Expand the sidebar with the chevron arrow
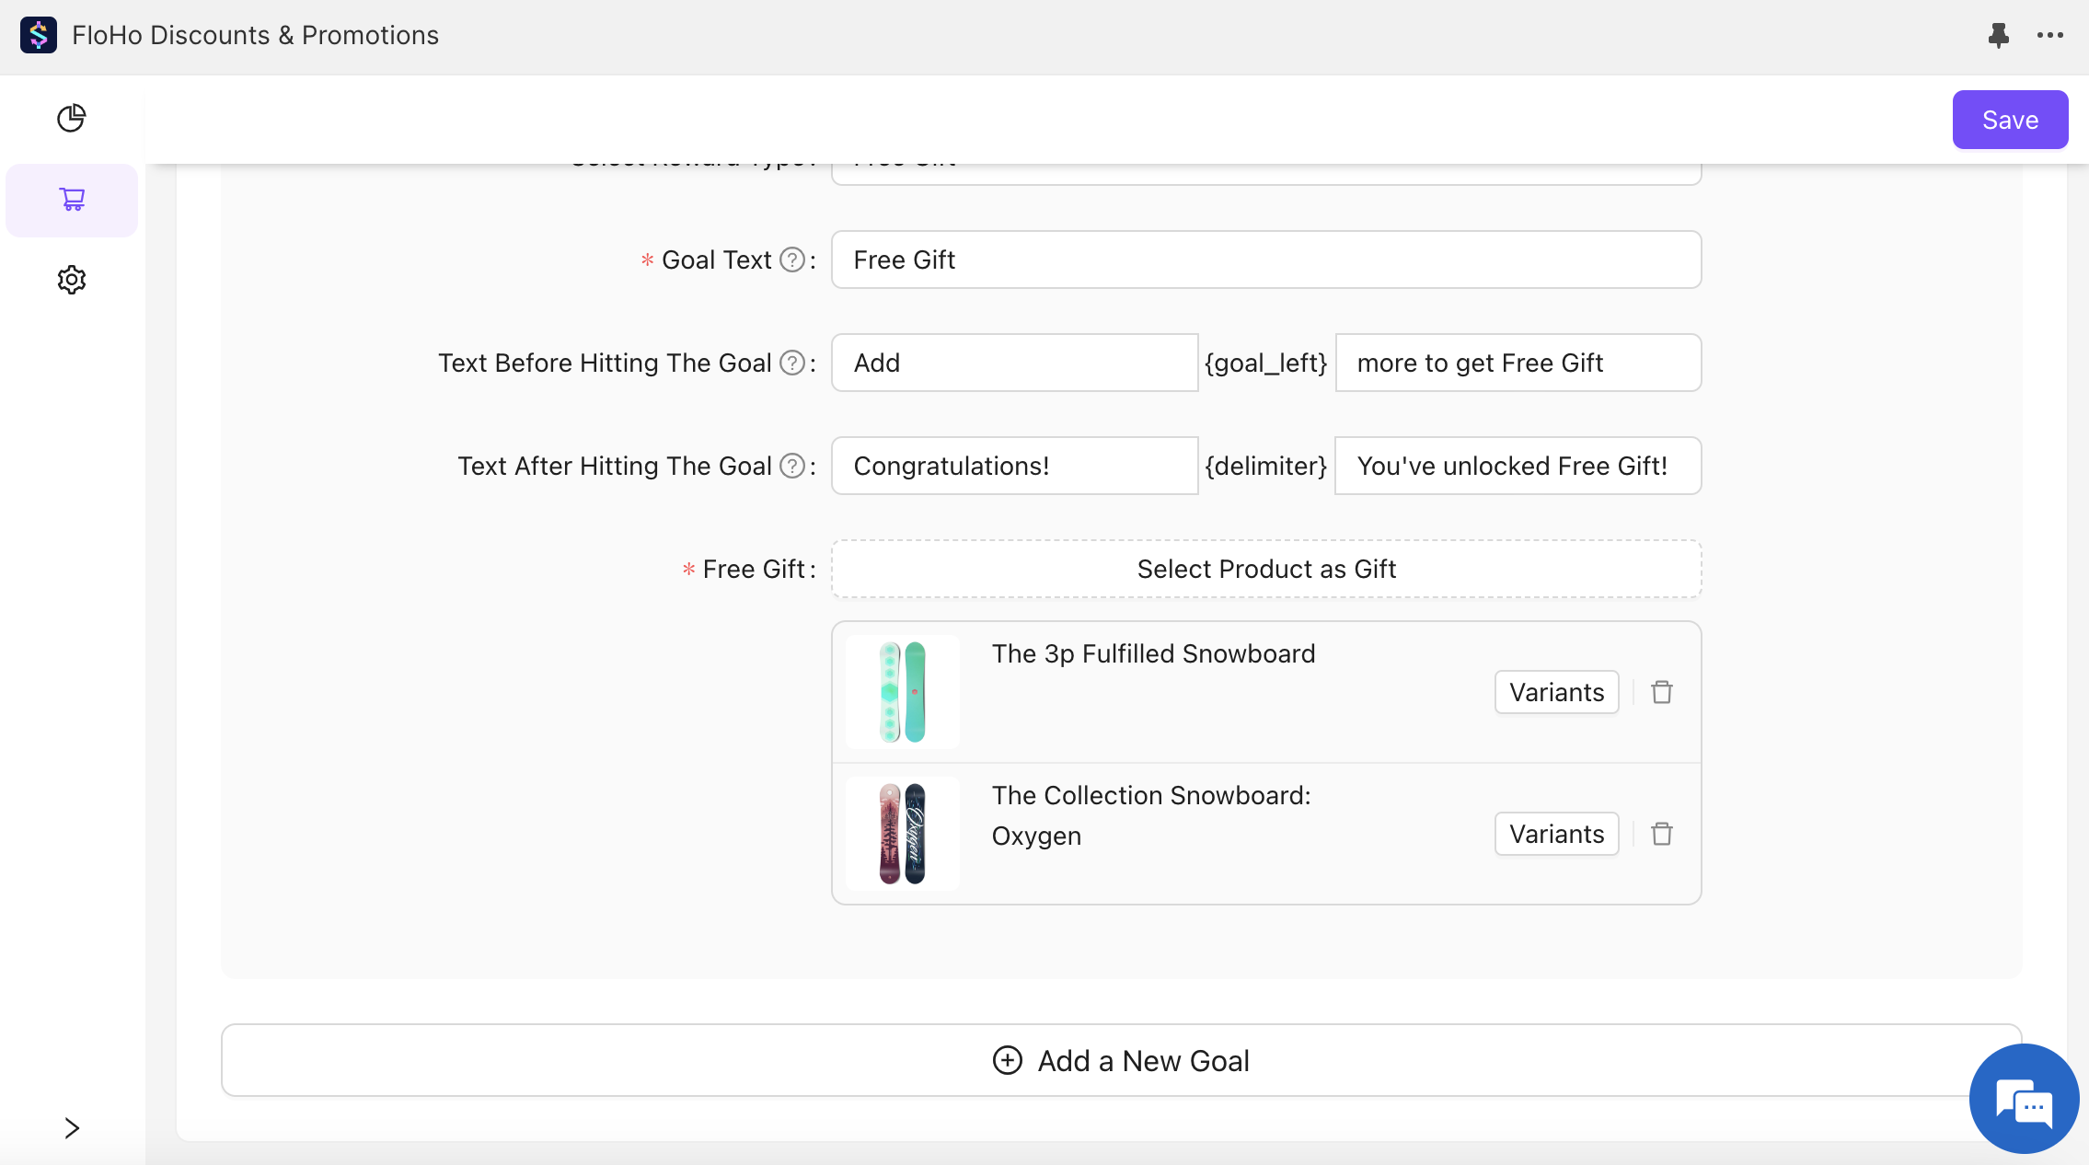2089x1165 pixels. (72, 1127)
